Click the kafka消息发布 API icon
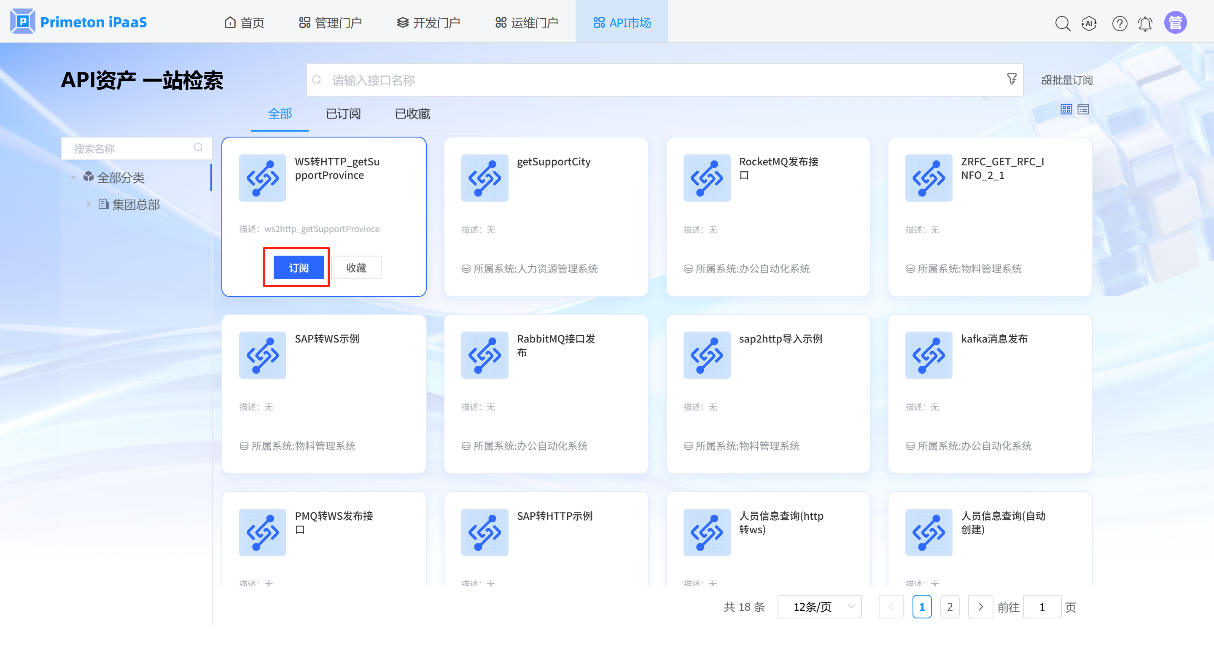 coord(929,355)
